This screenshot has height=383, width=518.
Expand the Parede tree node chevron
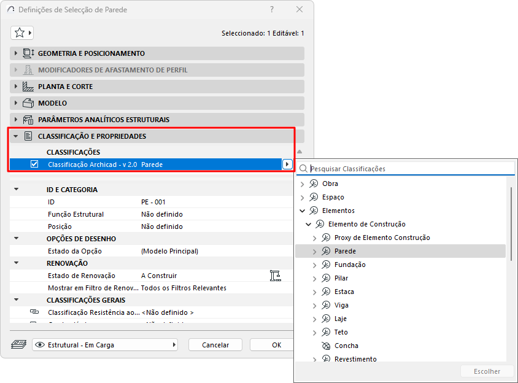coord(314,252)
